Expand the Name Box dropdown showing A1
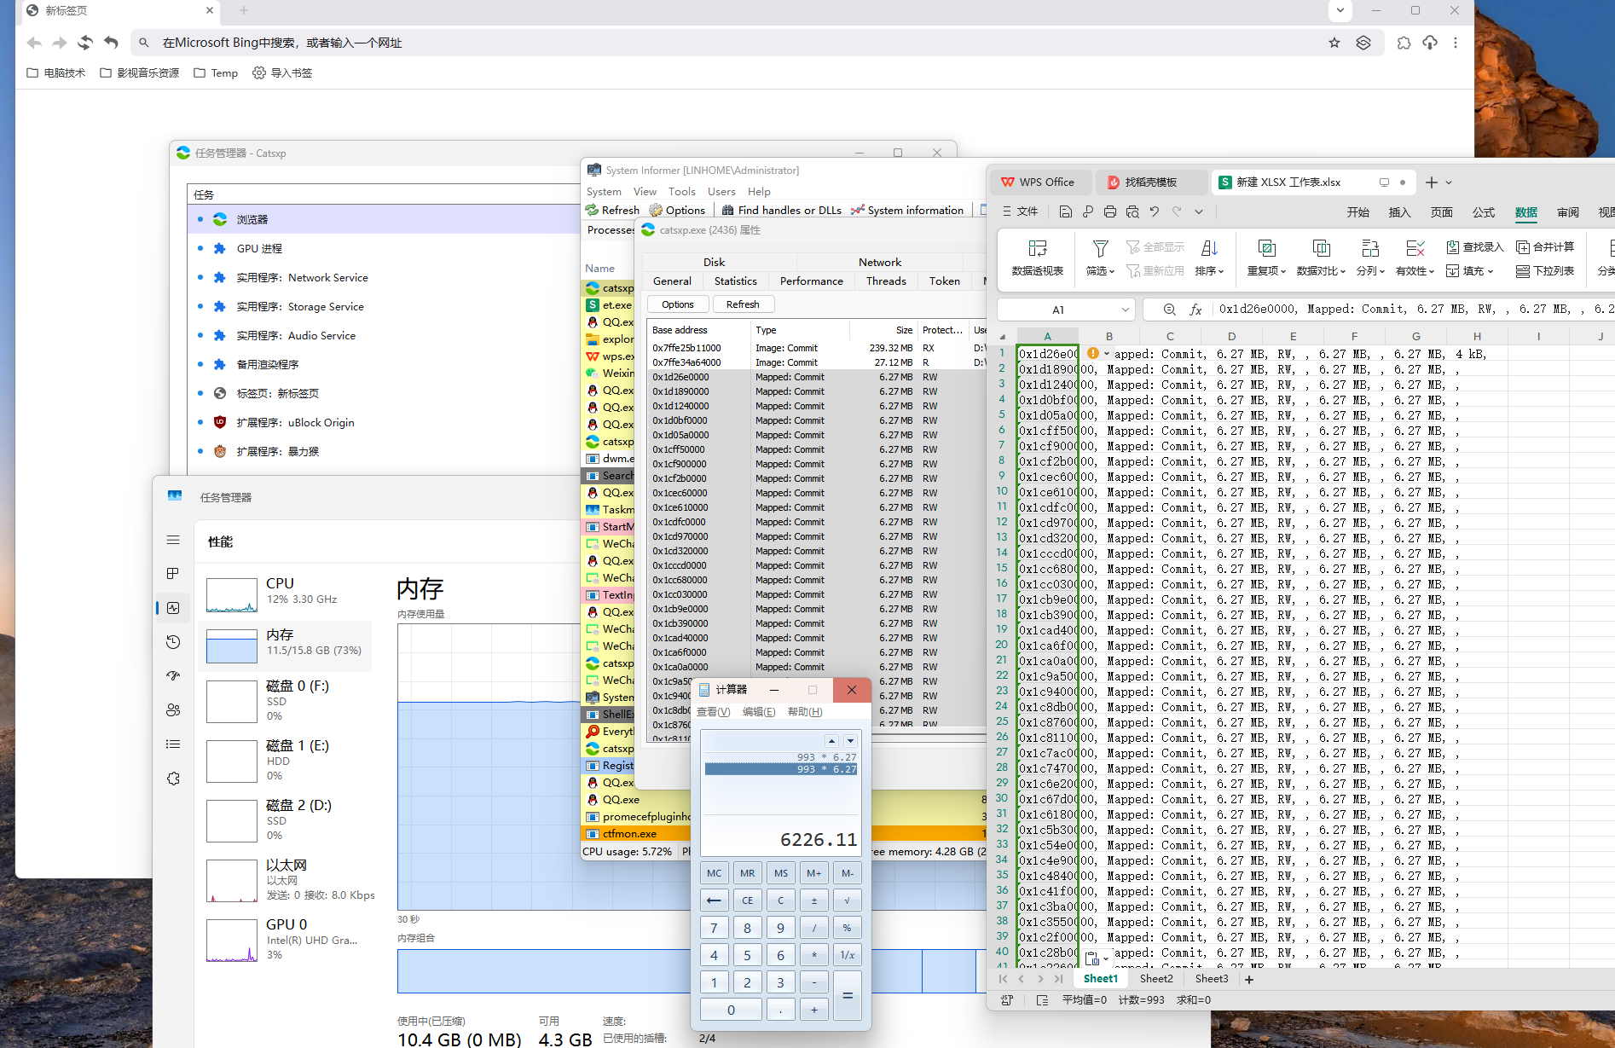 coord(1125,310)
